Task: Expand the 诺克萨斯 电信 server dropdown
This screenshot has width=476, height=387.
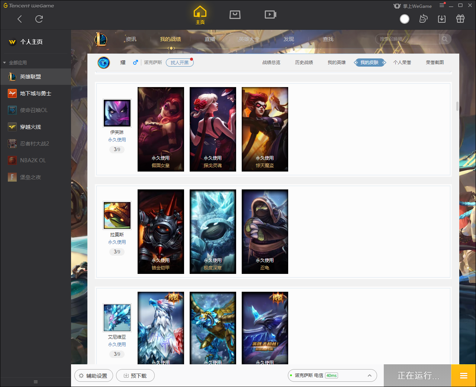Action: pos(332,375)
